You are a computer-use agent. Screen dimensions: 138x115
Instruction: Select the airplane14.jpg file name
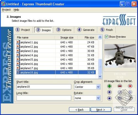29,55
